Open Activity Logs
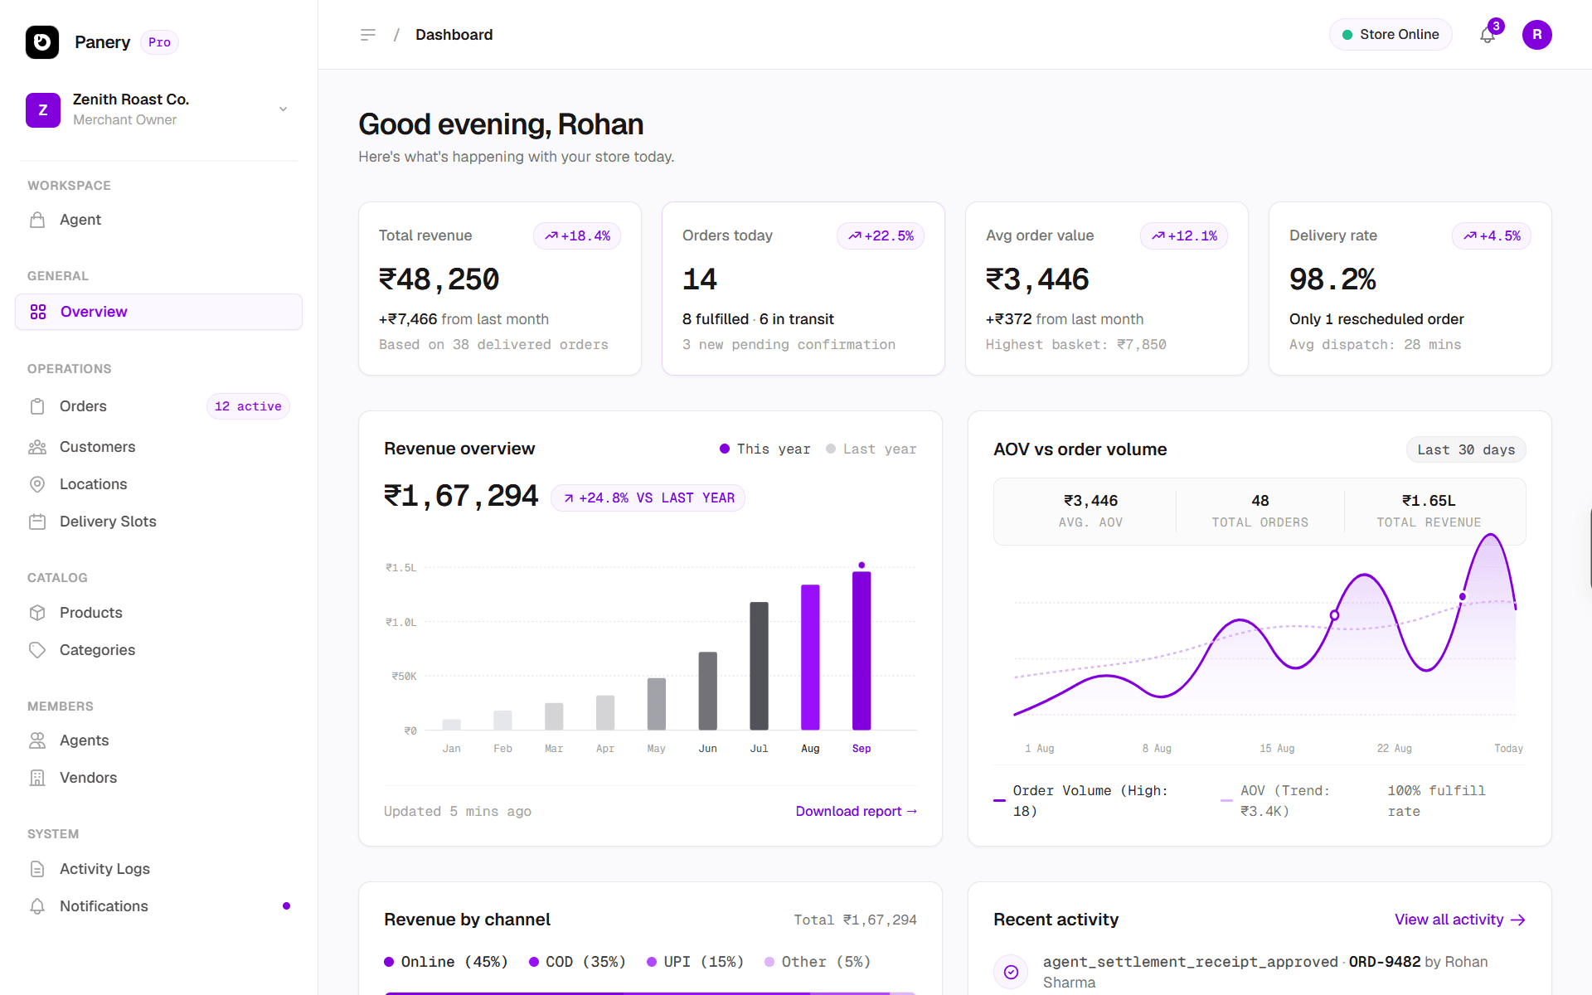Screen dimensions: 1592x995 point(158,869)
